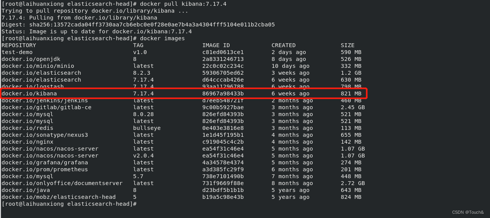Viewport: 490px width, 218px height.
Task: Click the '10 days ago' created value
Action: 290,66
